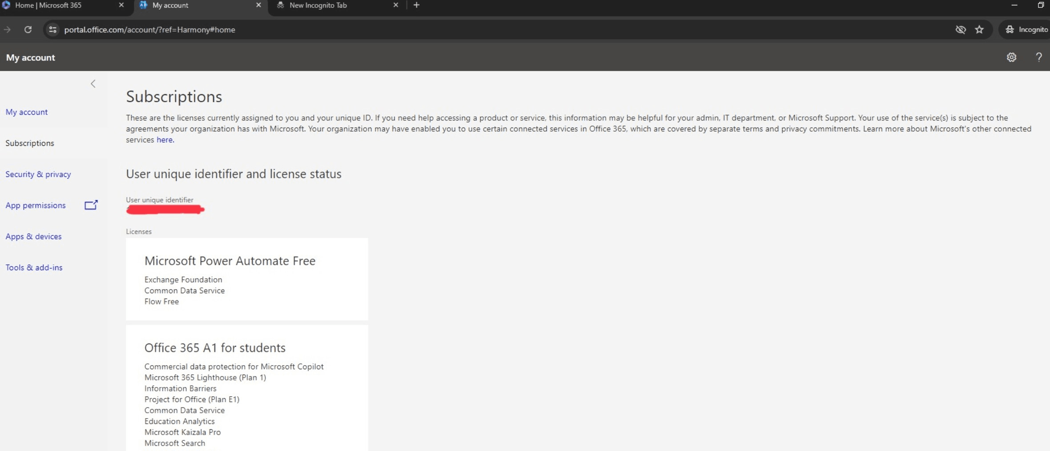Follow the 'here' connected services link
Screen dimensions: 1050x451
tap(164, 140)
